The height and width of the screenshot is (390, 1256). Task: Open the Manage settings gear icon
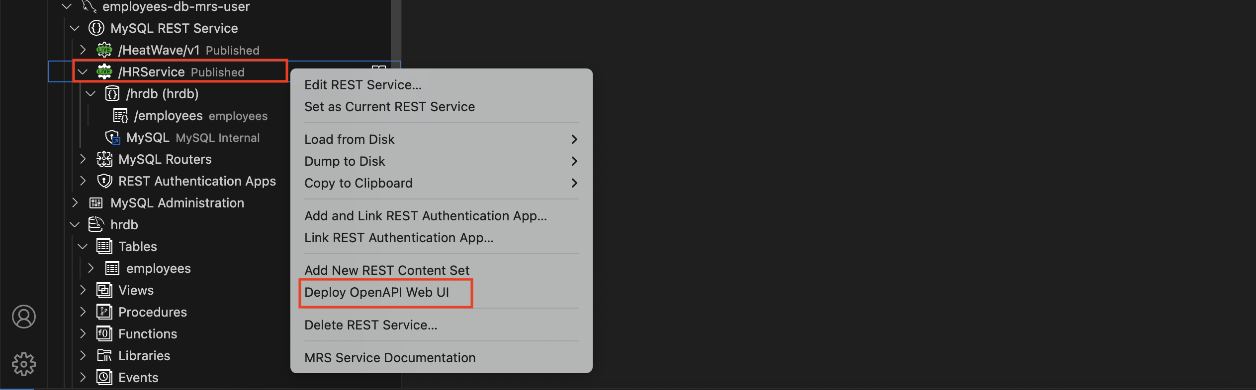[x=23, y=364]
